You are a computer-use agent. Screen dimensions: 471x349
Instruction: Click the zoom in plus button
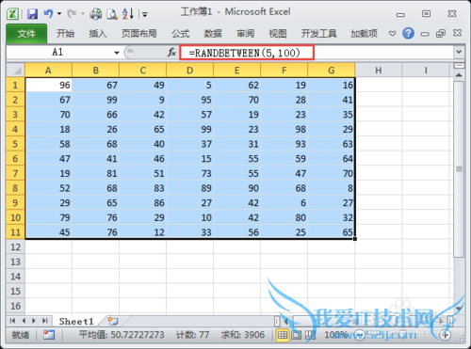(446, 335)
